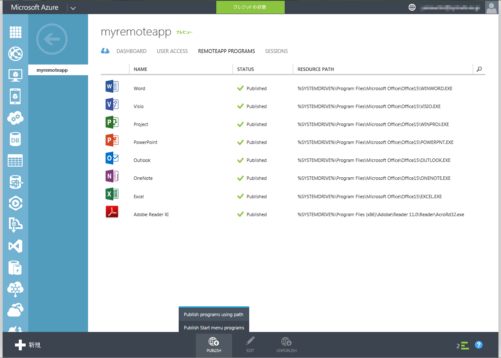Click the blue help question mark icon
This screenshot has height=358, width=501.
click(479, 345)
